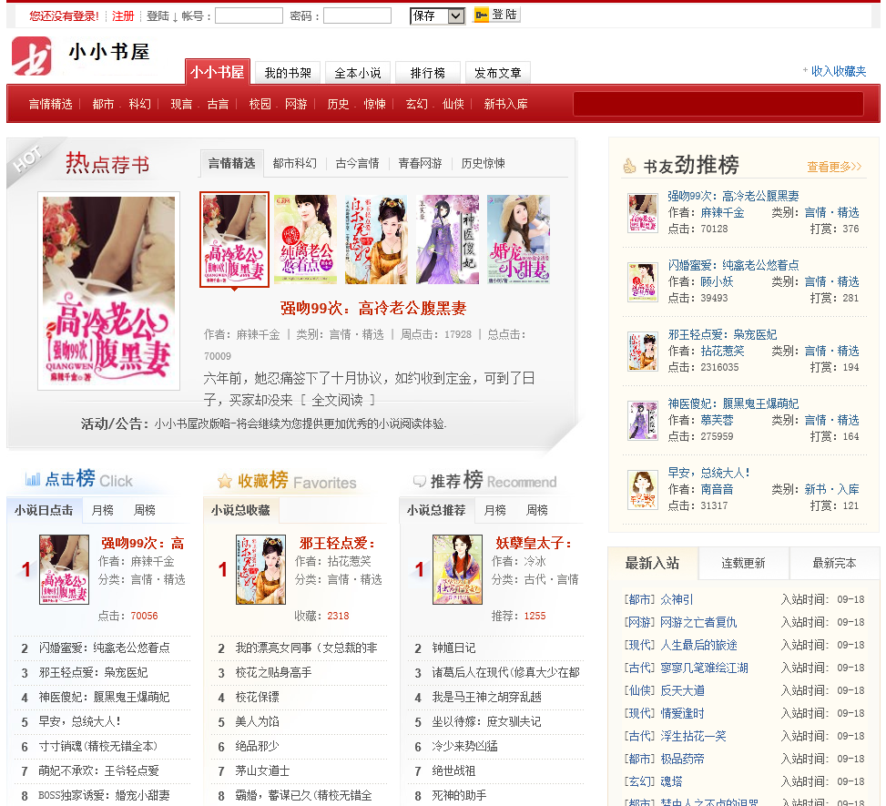Click the [玄幻] tag beside 魂塔
886x806 pixels.
639,781
